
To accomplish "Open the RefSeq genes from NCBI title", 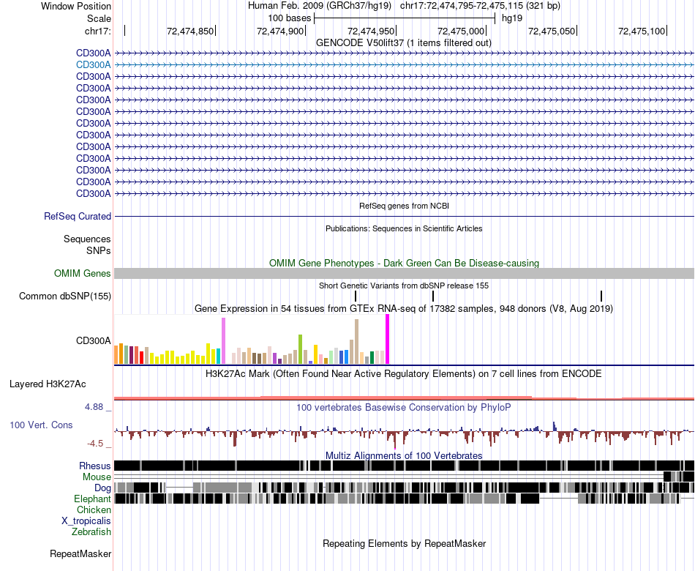I will (404, 206).
